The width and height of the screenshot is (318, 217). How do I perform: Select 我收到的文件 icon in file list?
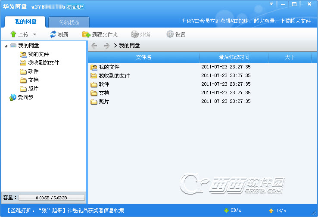[x=94, y=76]
